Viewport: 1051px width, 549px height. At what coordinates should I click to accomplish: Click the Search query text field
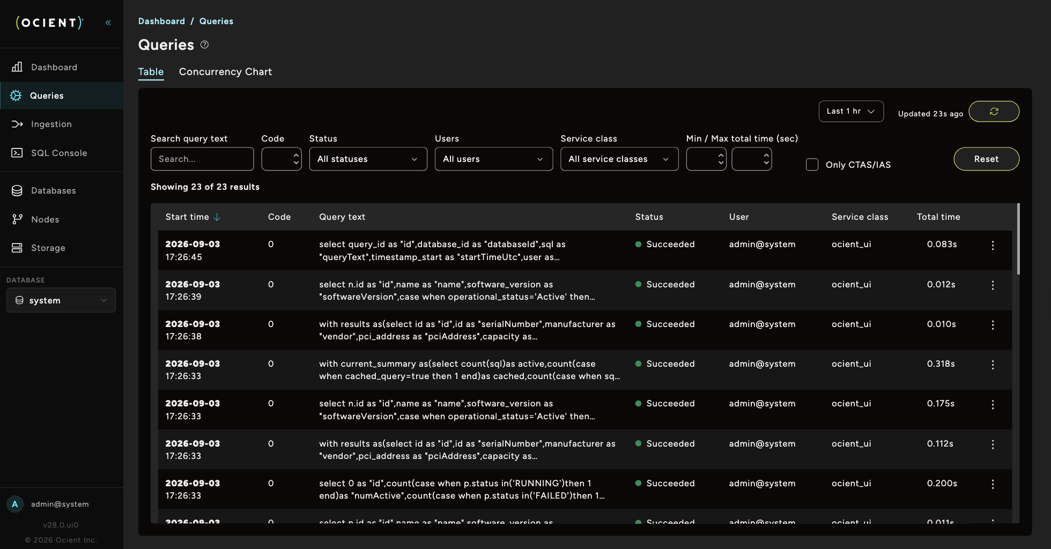point(202,159)
